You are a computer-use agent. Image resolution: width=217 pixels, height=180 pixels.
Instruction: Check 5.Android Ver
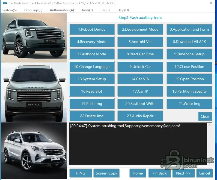coord(140,42)
